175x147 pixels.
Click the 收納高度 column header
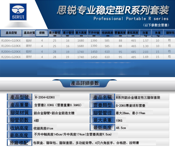(107, 33)
